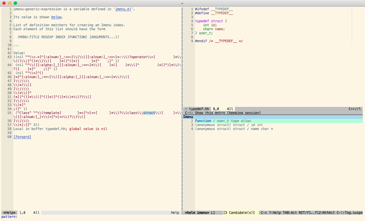The image size is (365, 221).
Task: Click '(MENU-TITLE REGEXP INDEX [FUNCTION] [ARGUMENTS...])' line
Action: click(x=68, y=37)
